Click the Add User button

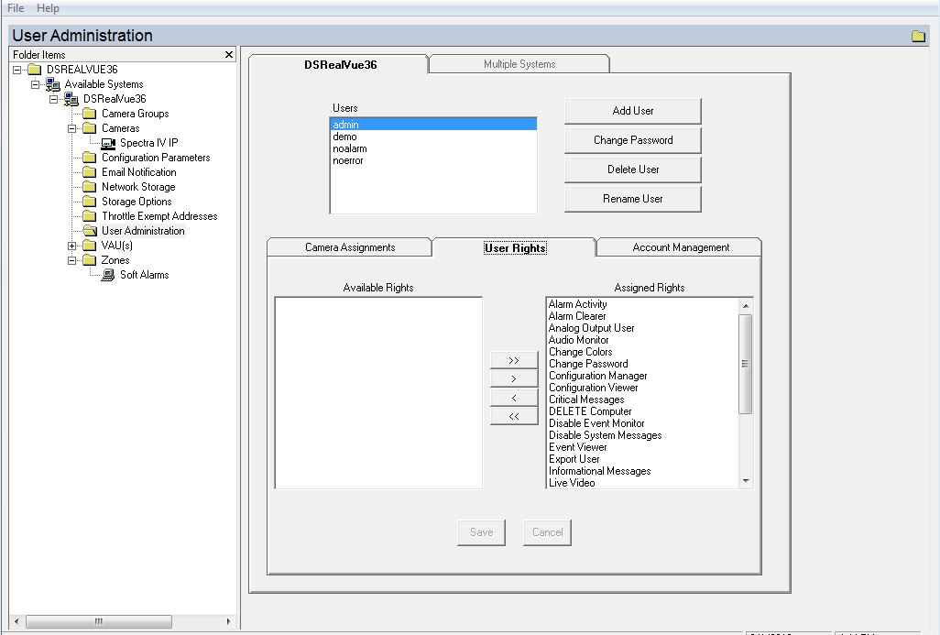point(632,110)
